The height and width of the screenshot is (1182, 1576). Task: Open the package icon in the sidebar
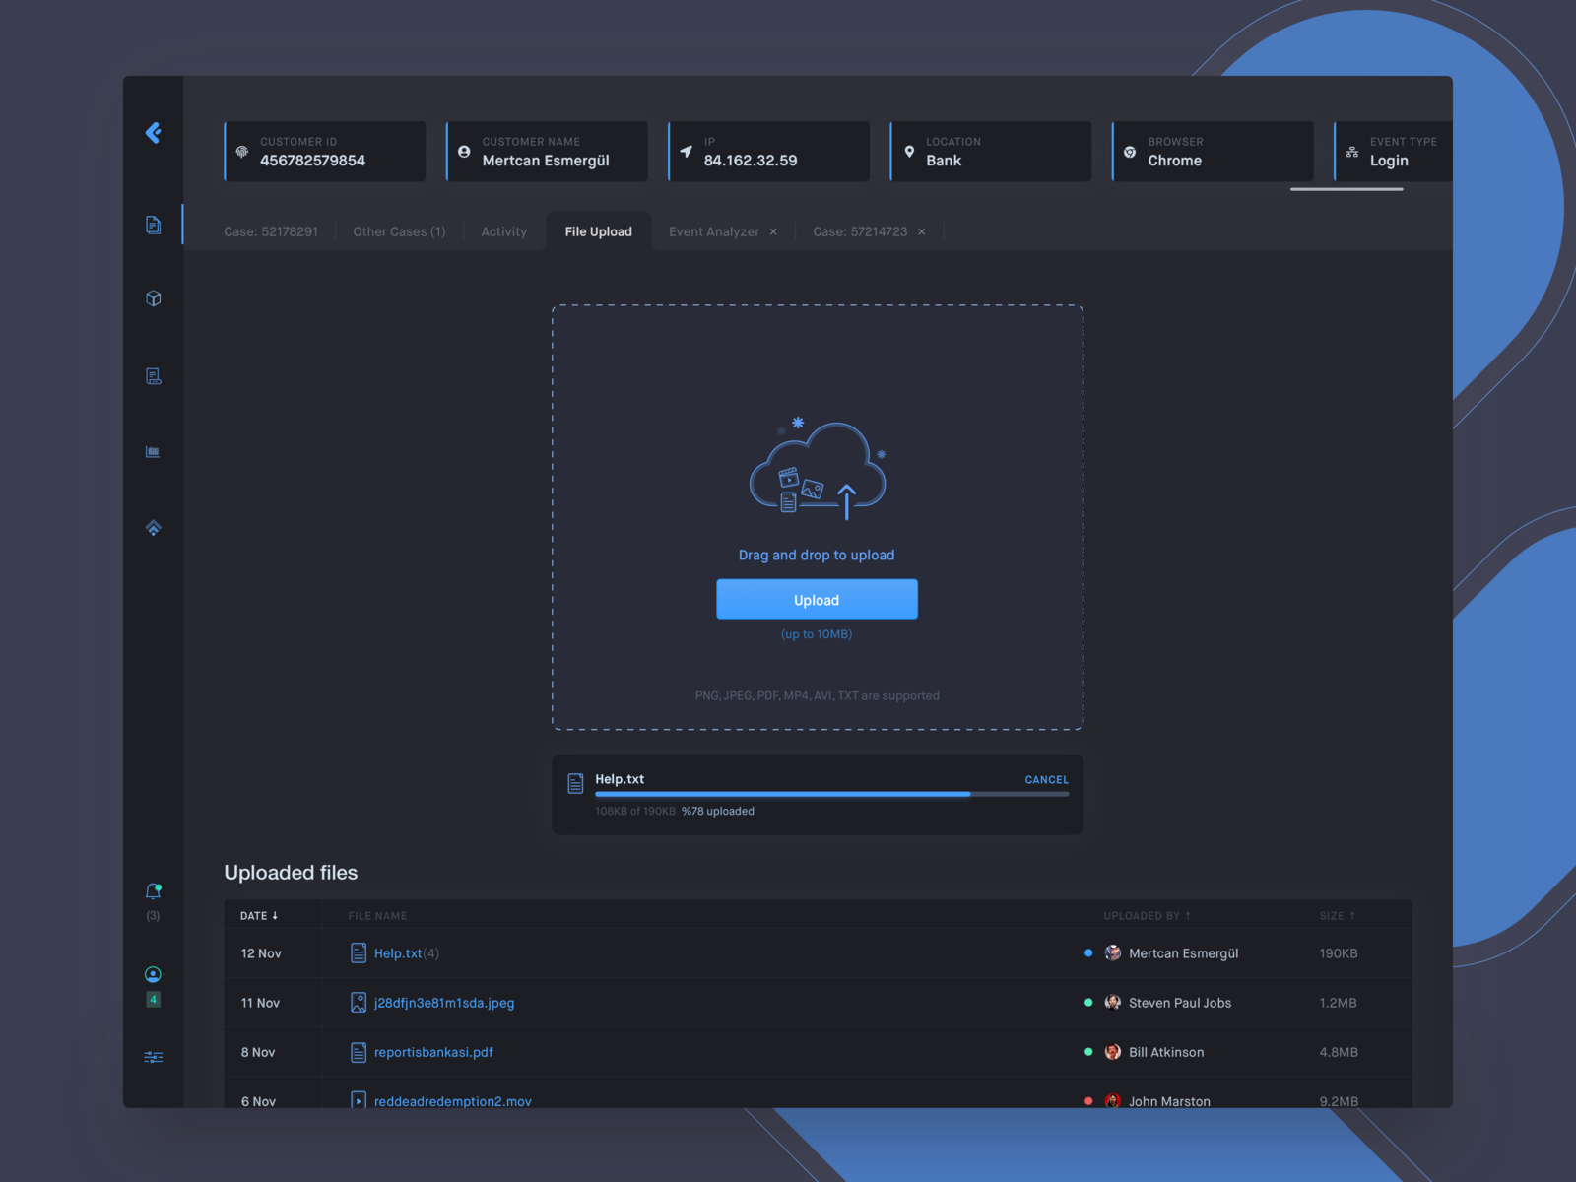tap(153, 297)
